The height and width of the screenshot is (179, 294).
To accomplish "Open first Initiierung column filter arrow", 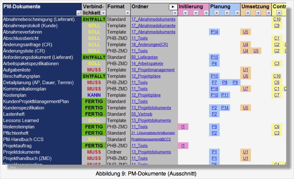I will (185, 13).
